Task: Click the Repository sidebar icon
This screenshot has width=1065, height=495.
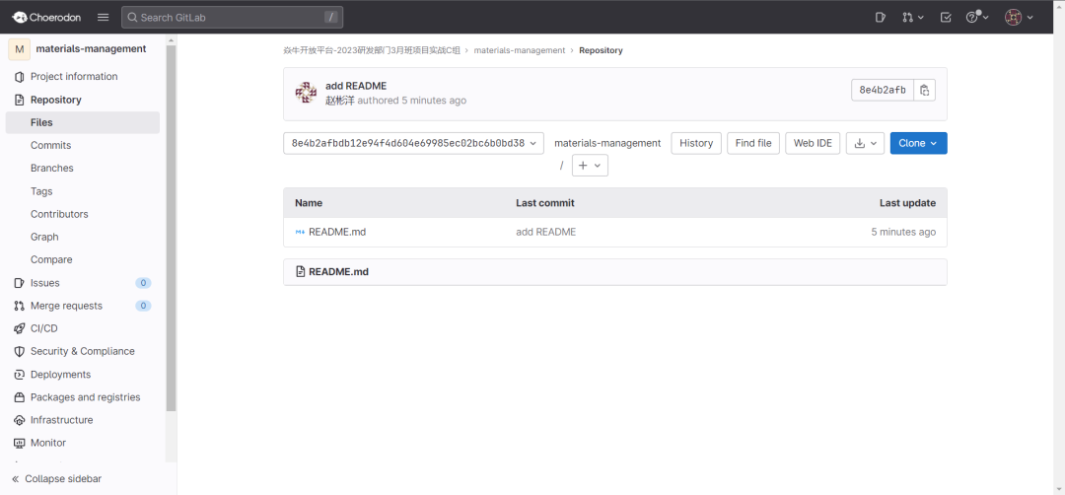Action: click(x=19, y=100)
